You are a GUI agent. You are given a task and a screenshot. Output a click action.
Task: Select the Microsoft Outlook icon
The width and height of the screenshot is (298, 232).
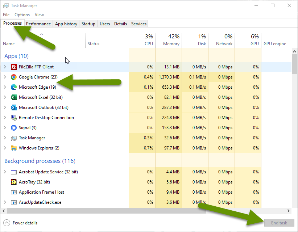point(13,107)
